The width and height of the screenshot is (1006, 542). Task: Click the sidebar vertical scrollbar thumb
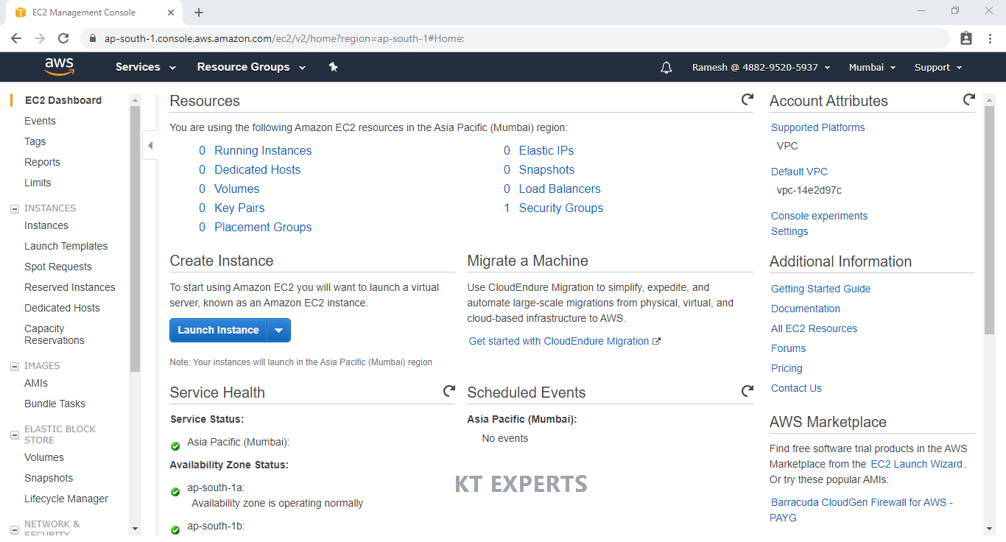coord(135,239)
